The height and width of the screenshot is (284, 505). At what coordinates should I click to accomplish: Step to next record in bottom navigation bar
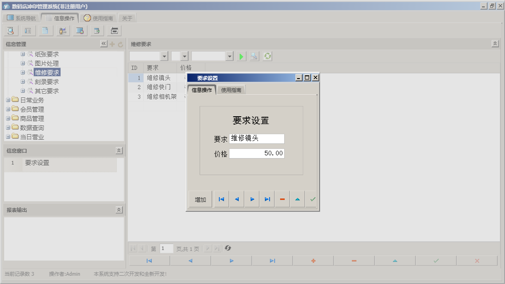coord(231,261)
